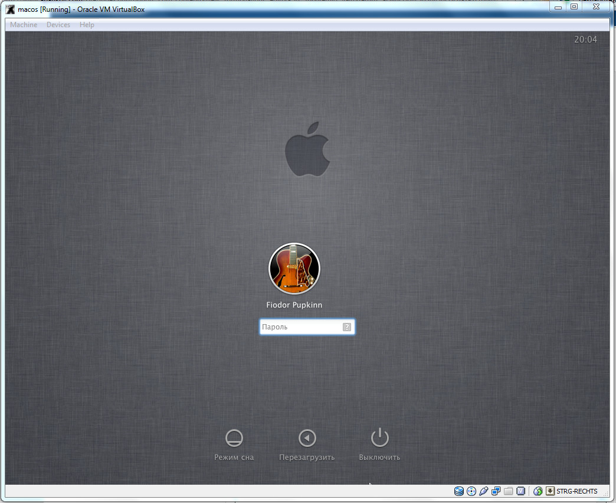This screenshot has width=616, height=503.
Task: Click the Fiodor Pupkinn user name
Action: point(294,305)
